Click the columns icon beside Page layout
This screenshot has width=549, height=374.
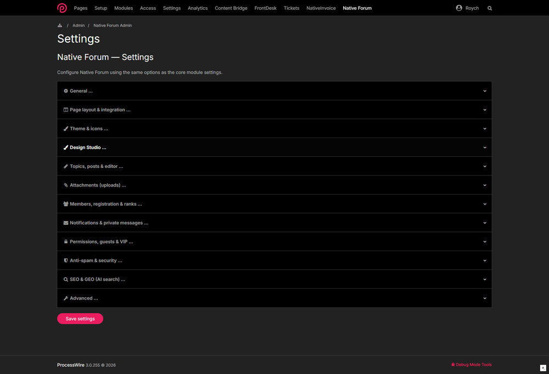pos(66,110)
